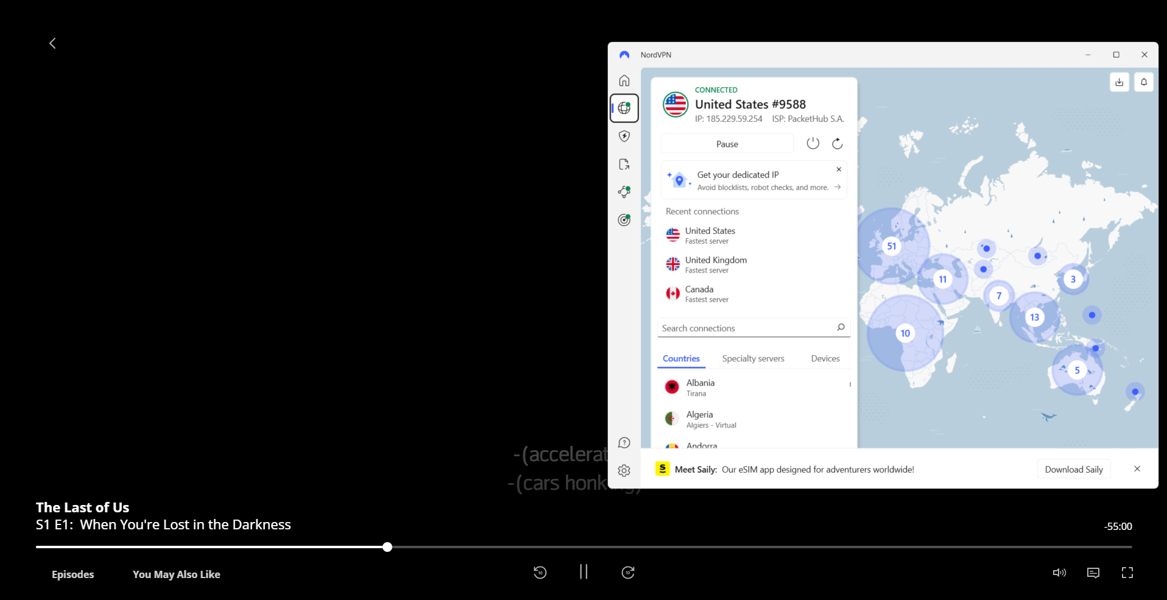The image size is (1167, 600).
Task: Click the Southeast Asia cluster marked 13
Action: (1035, 317)
